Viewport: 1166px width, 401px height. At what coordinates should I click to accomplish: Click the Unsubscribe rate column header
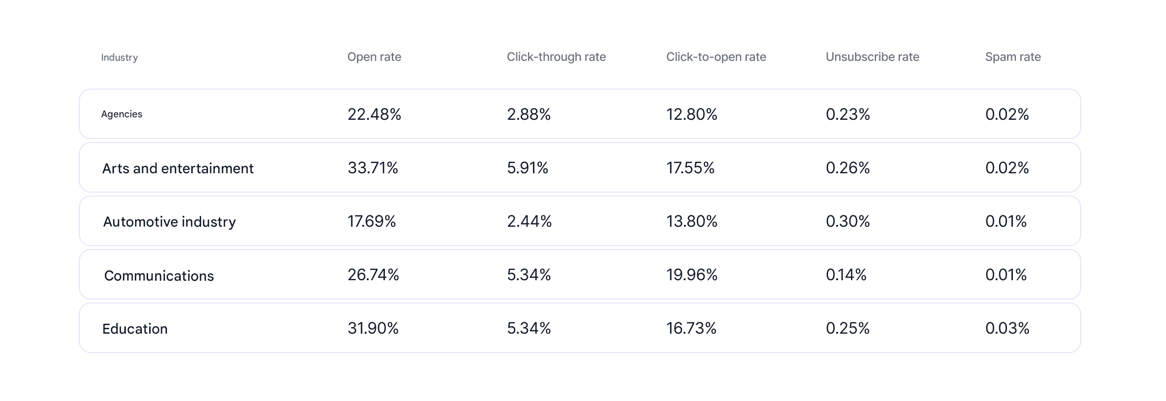pyautogui.click(x=872, y=57)
